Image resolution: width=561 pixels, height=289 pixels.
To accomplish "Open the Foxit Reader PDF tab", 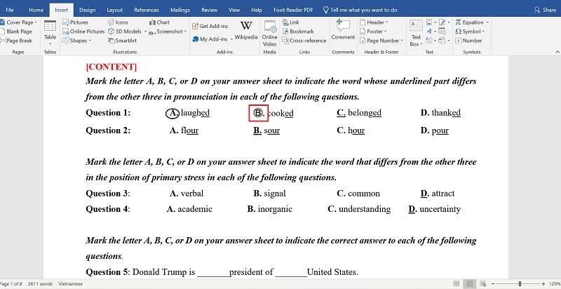I will point(293,10).
